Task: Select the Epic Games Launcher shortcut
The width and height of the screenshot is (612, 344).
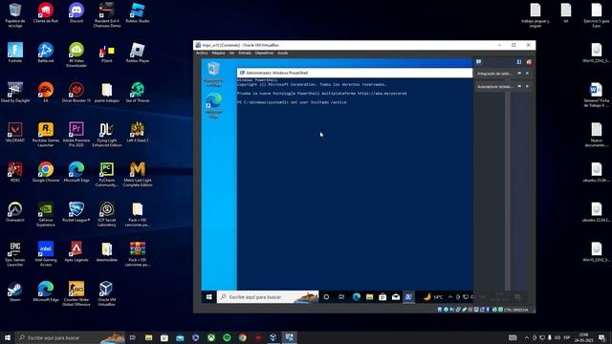Action: click(15, 254)
